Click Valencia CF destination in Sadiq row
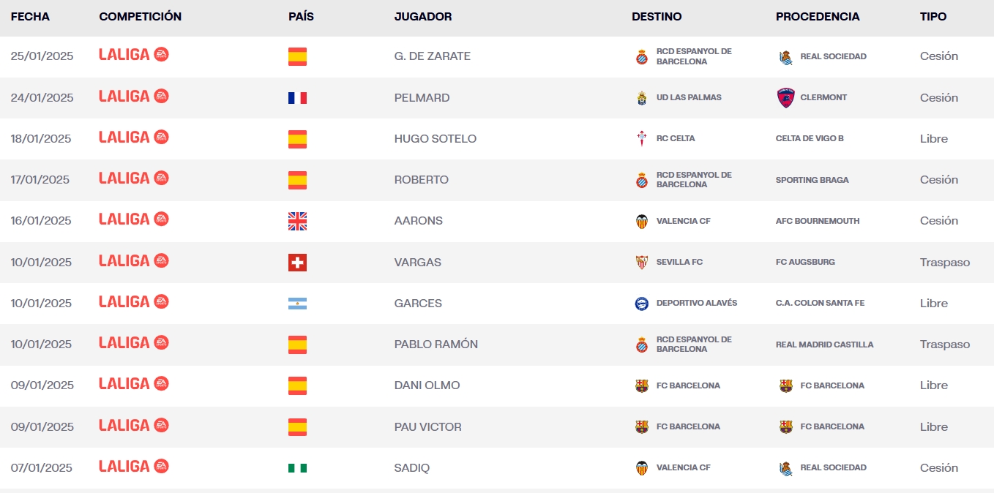 tap(683, 467)
